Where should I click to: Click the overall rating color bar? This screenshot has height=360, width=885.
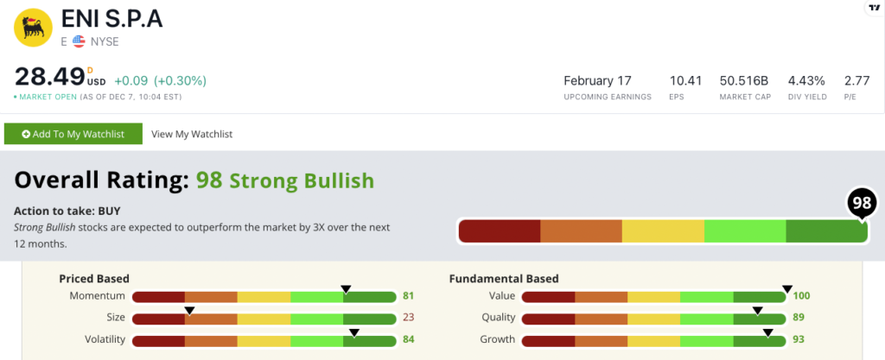tap(663, 231)
